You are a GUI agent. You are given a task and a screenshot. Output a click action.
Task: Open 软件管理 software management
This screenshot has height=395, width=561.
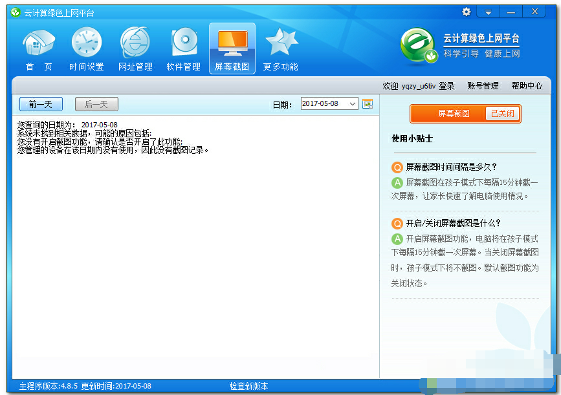[x=183, y=47]
